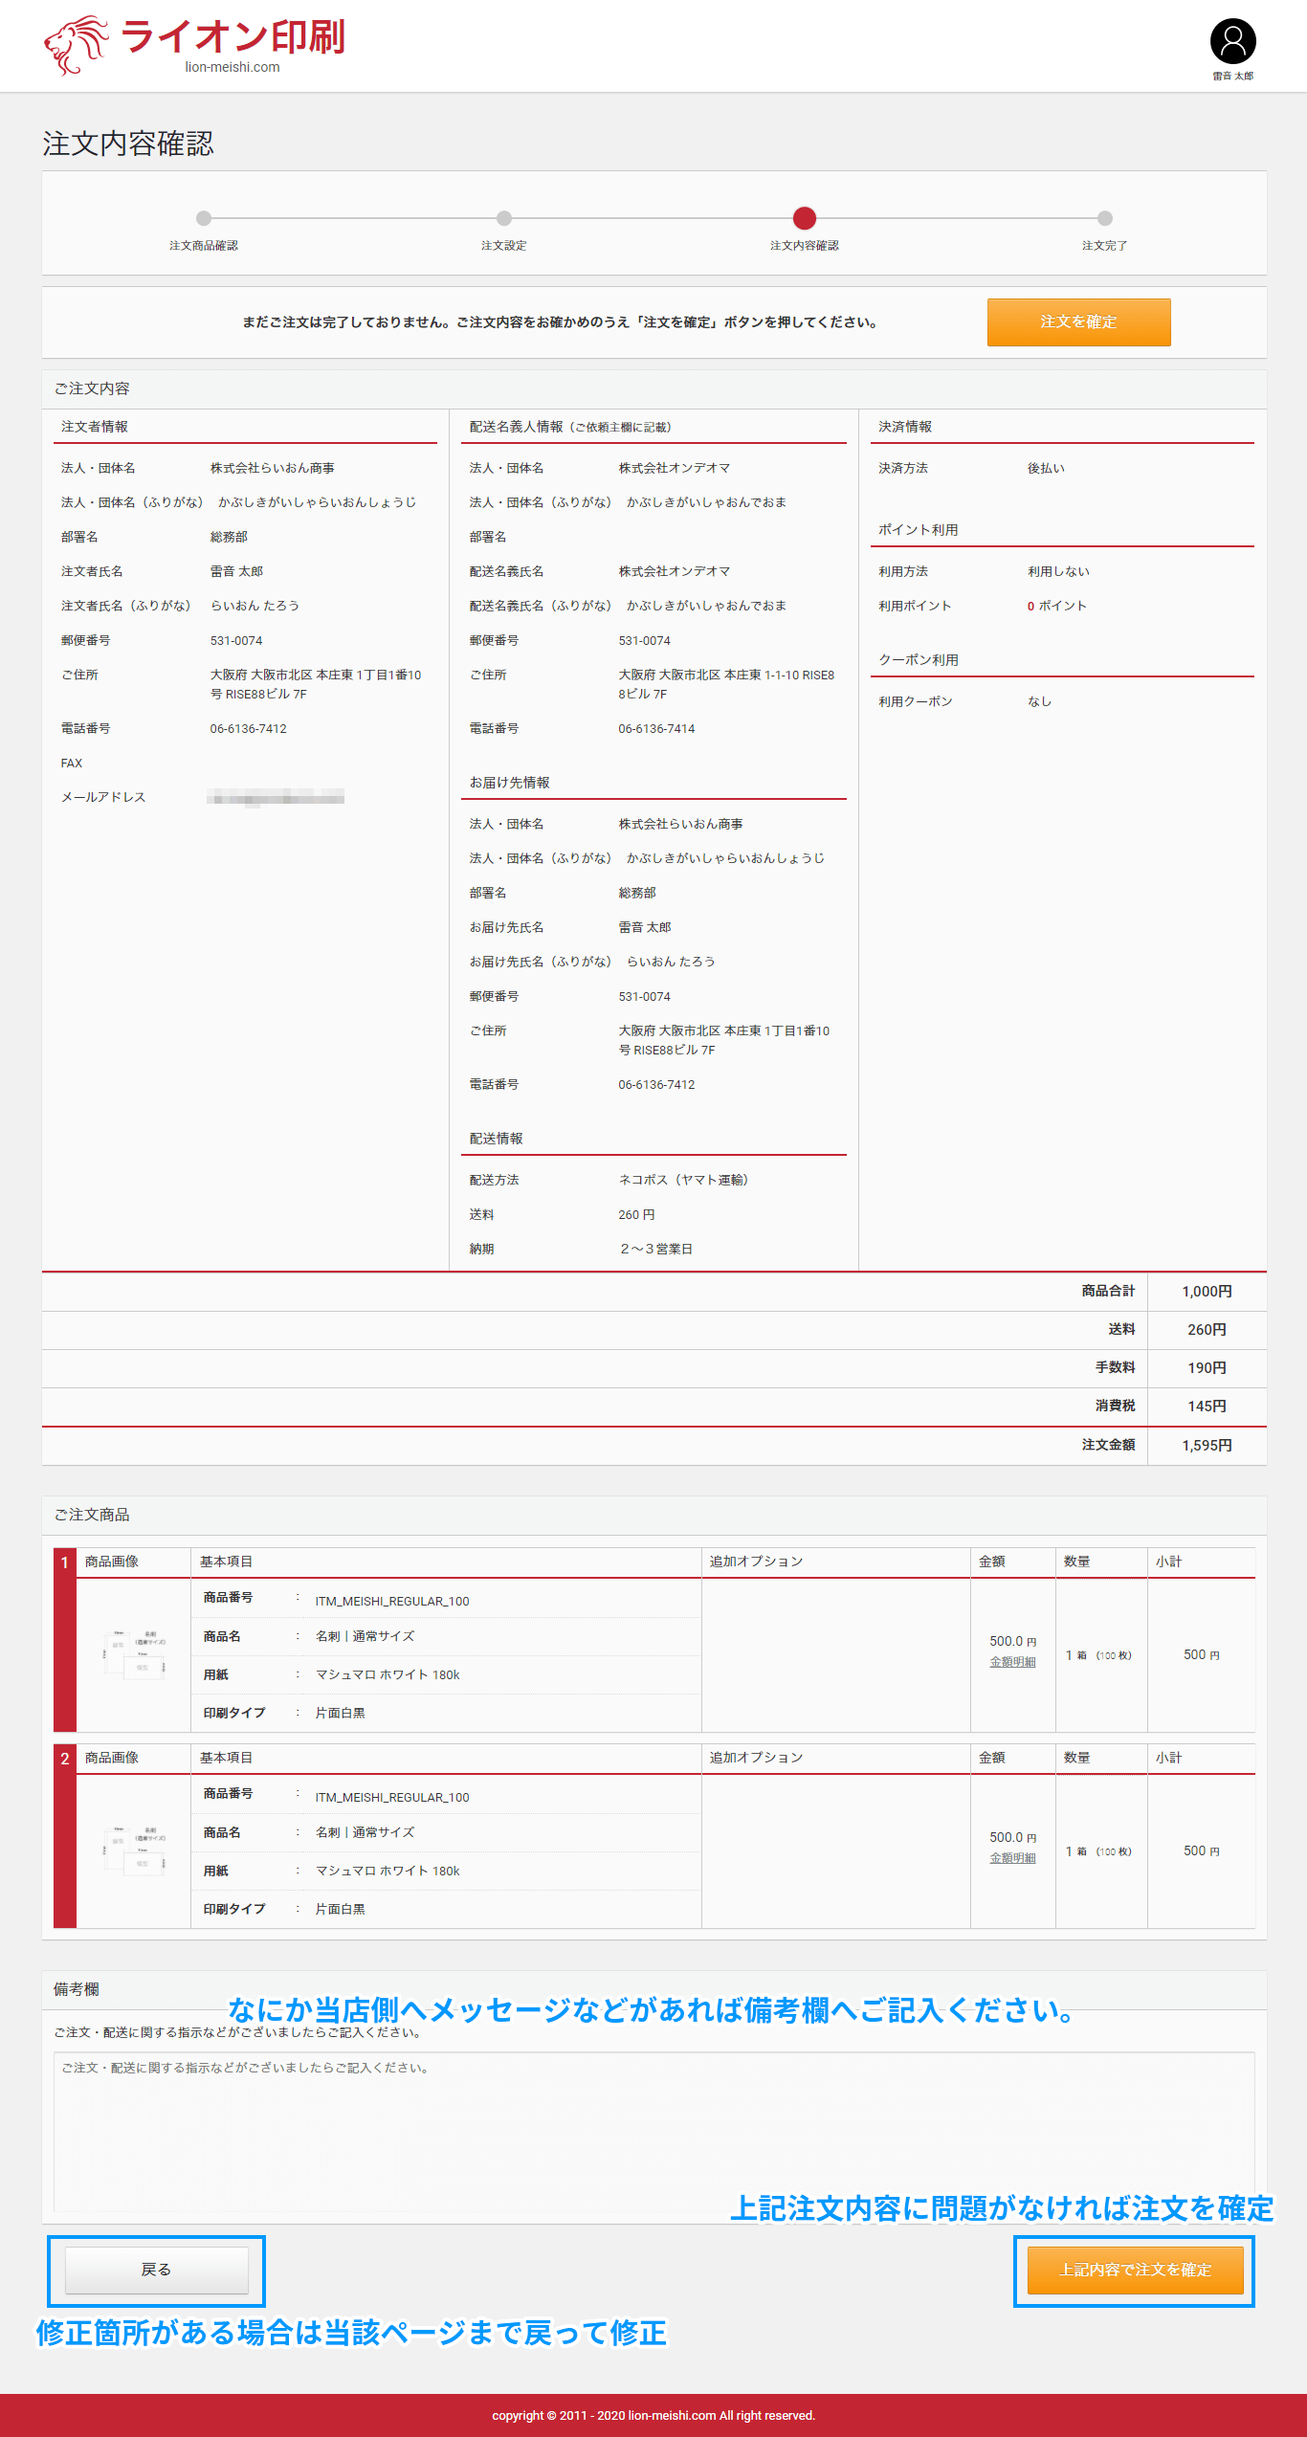
Task: Click print type 片面白黒 in item 2
Action: click(x=341, y=1909)
